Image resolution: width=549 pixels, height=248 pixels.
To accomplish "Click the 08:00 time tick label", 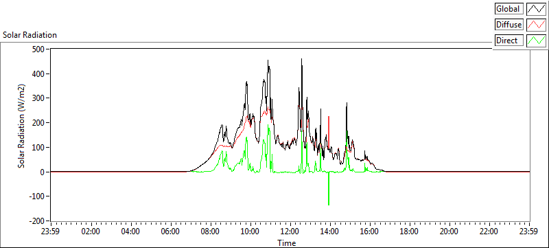I will [211, 232].
